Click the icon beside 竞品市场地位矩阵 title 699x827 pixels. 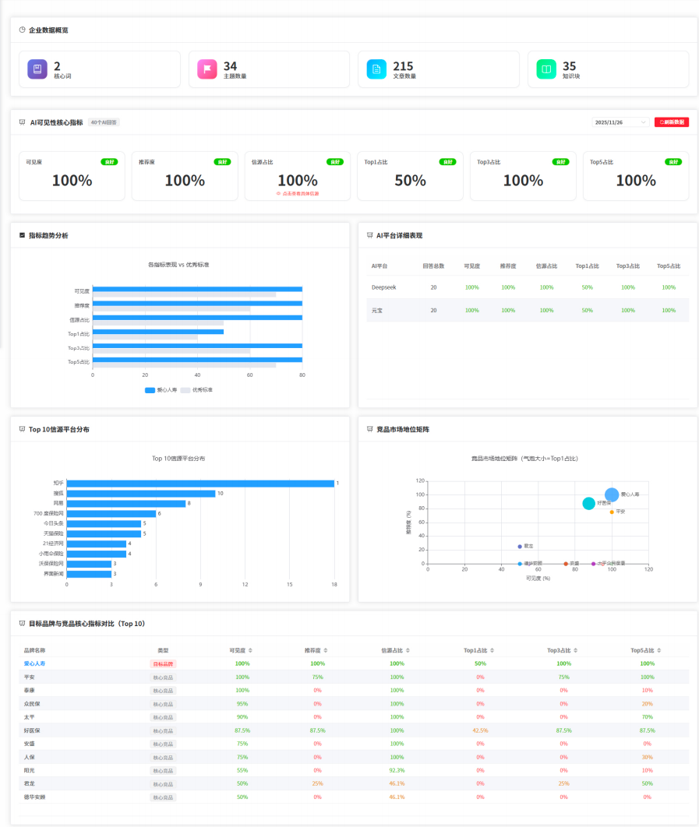click(369, 429)
